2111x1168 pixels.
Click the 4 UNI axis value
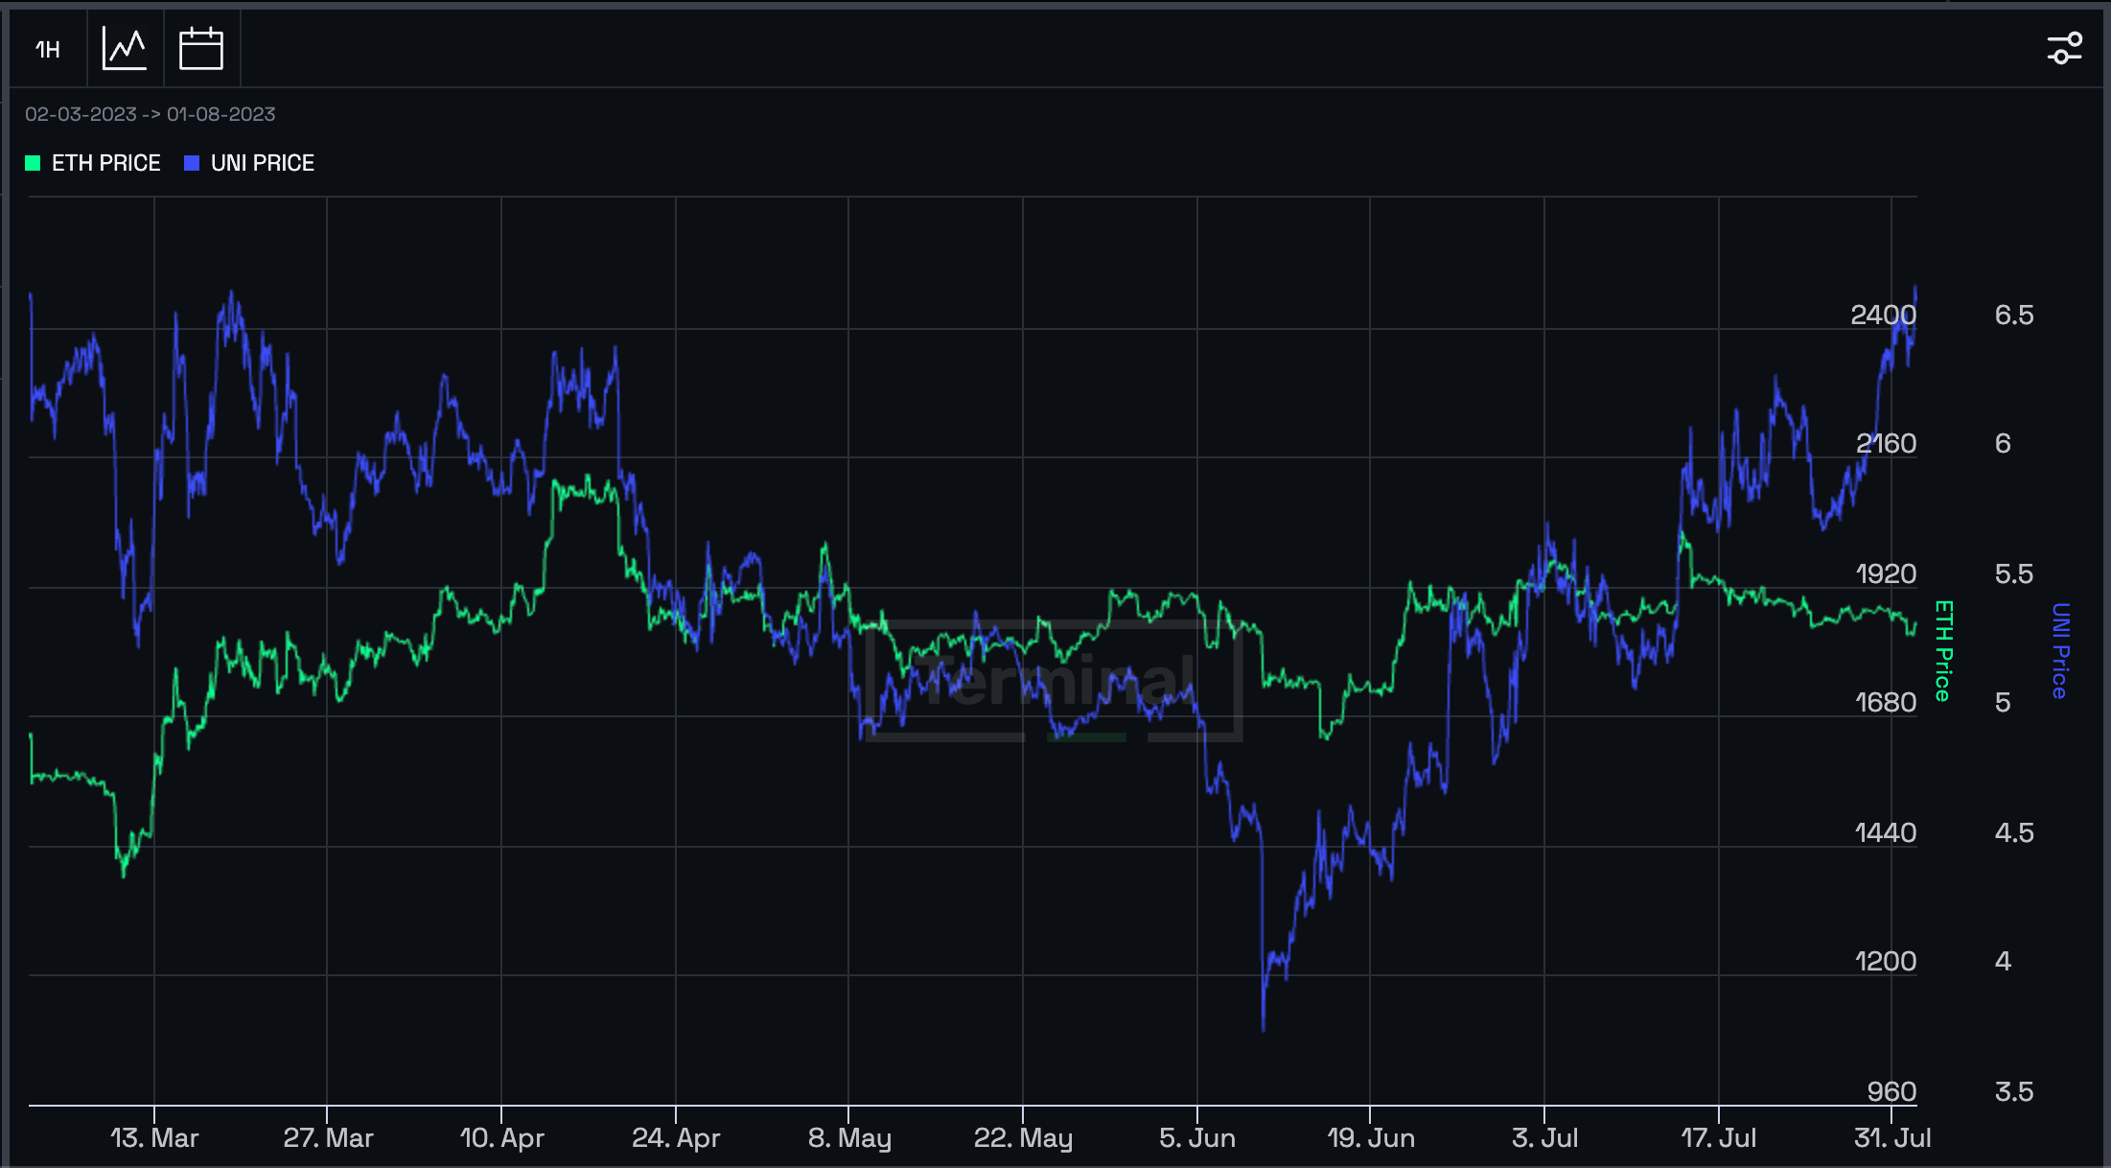click(2003, 962)
